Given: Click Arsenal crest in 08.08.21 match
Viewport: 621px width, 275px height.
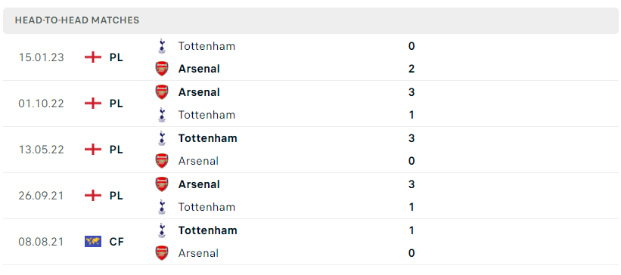Looking at the screenshot, I should coord(162,253).
